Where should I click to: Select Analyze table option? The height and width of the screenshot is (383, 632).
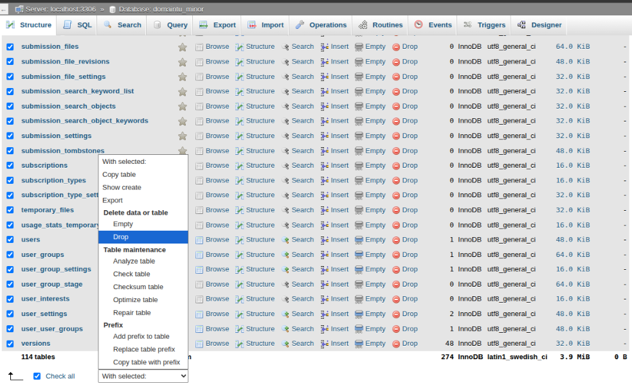point(143,261)
